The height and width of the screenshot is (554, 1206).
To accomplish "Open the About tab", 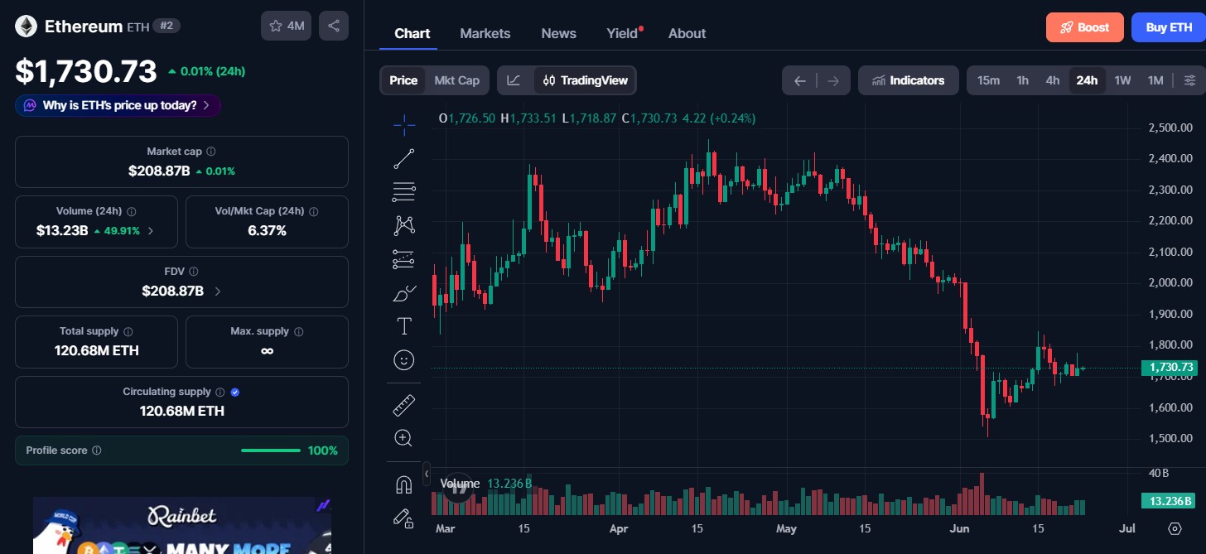I will [x=687, y=33].
